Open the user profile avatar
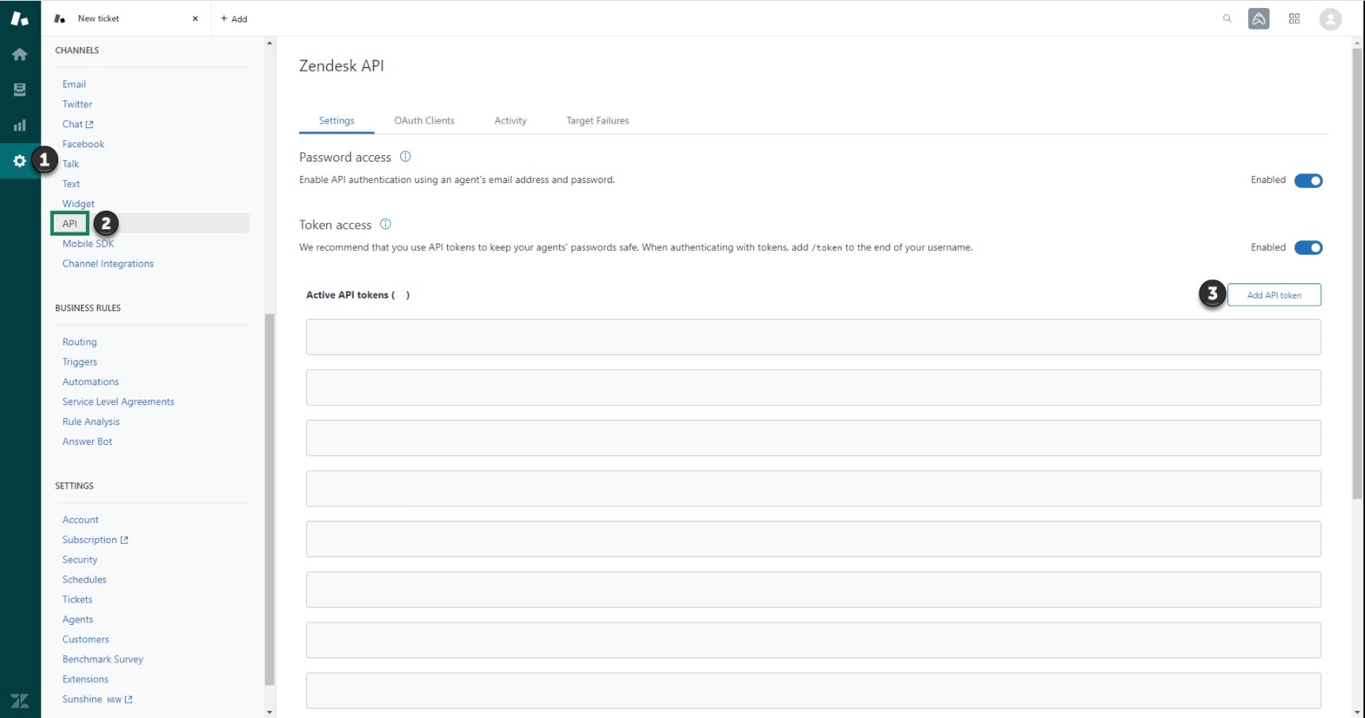Viewport: 1365px width, 718px height. (x=1330, y=19)
